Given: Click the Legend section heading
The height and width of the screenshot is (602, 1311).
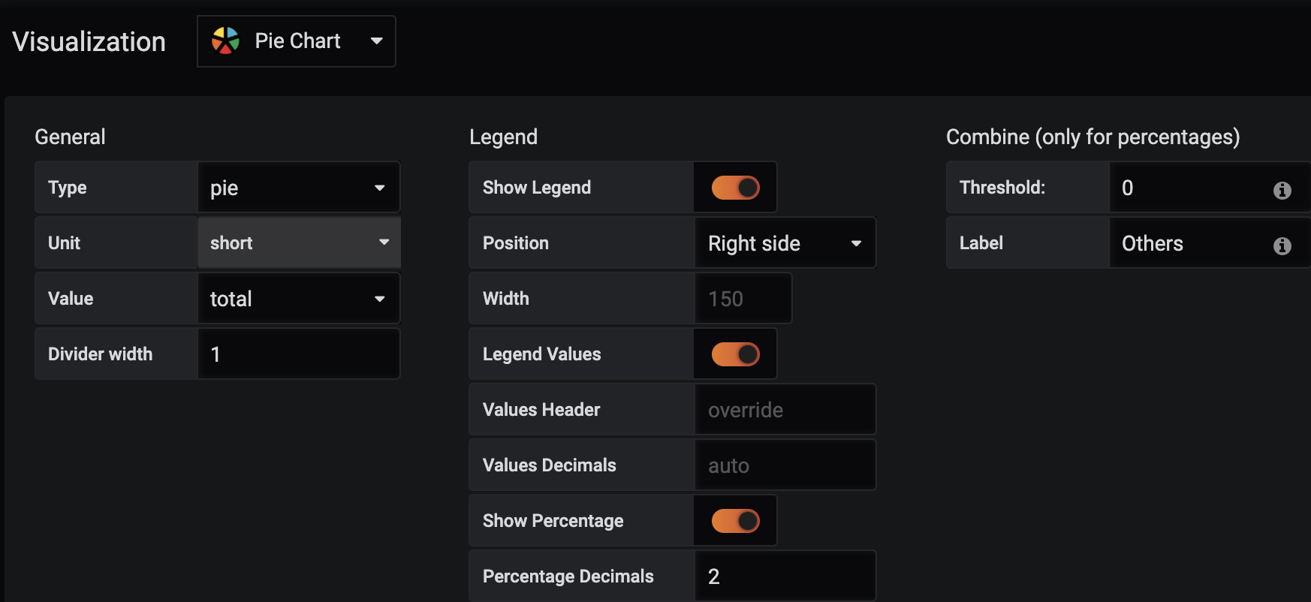Looking at the screenshot, I should point(504,137).
